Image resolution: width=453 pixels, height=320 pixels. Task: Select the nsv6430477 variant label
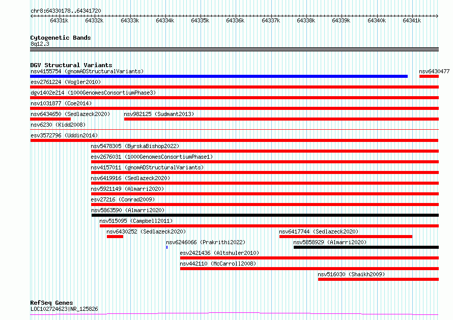(x=434, y=71)
